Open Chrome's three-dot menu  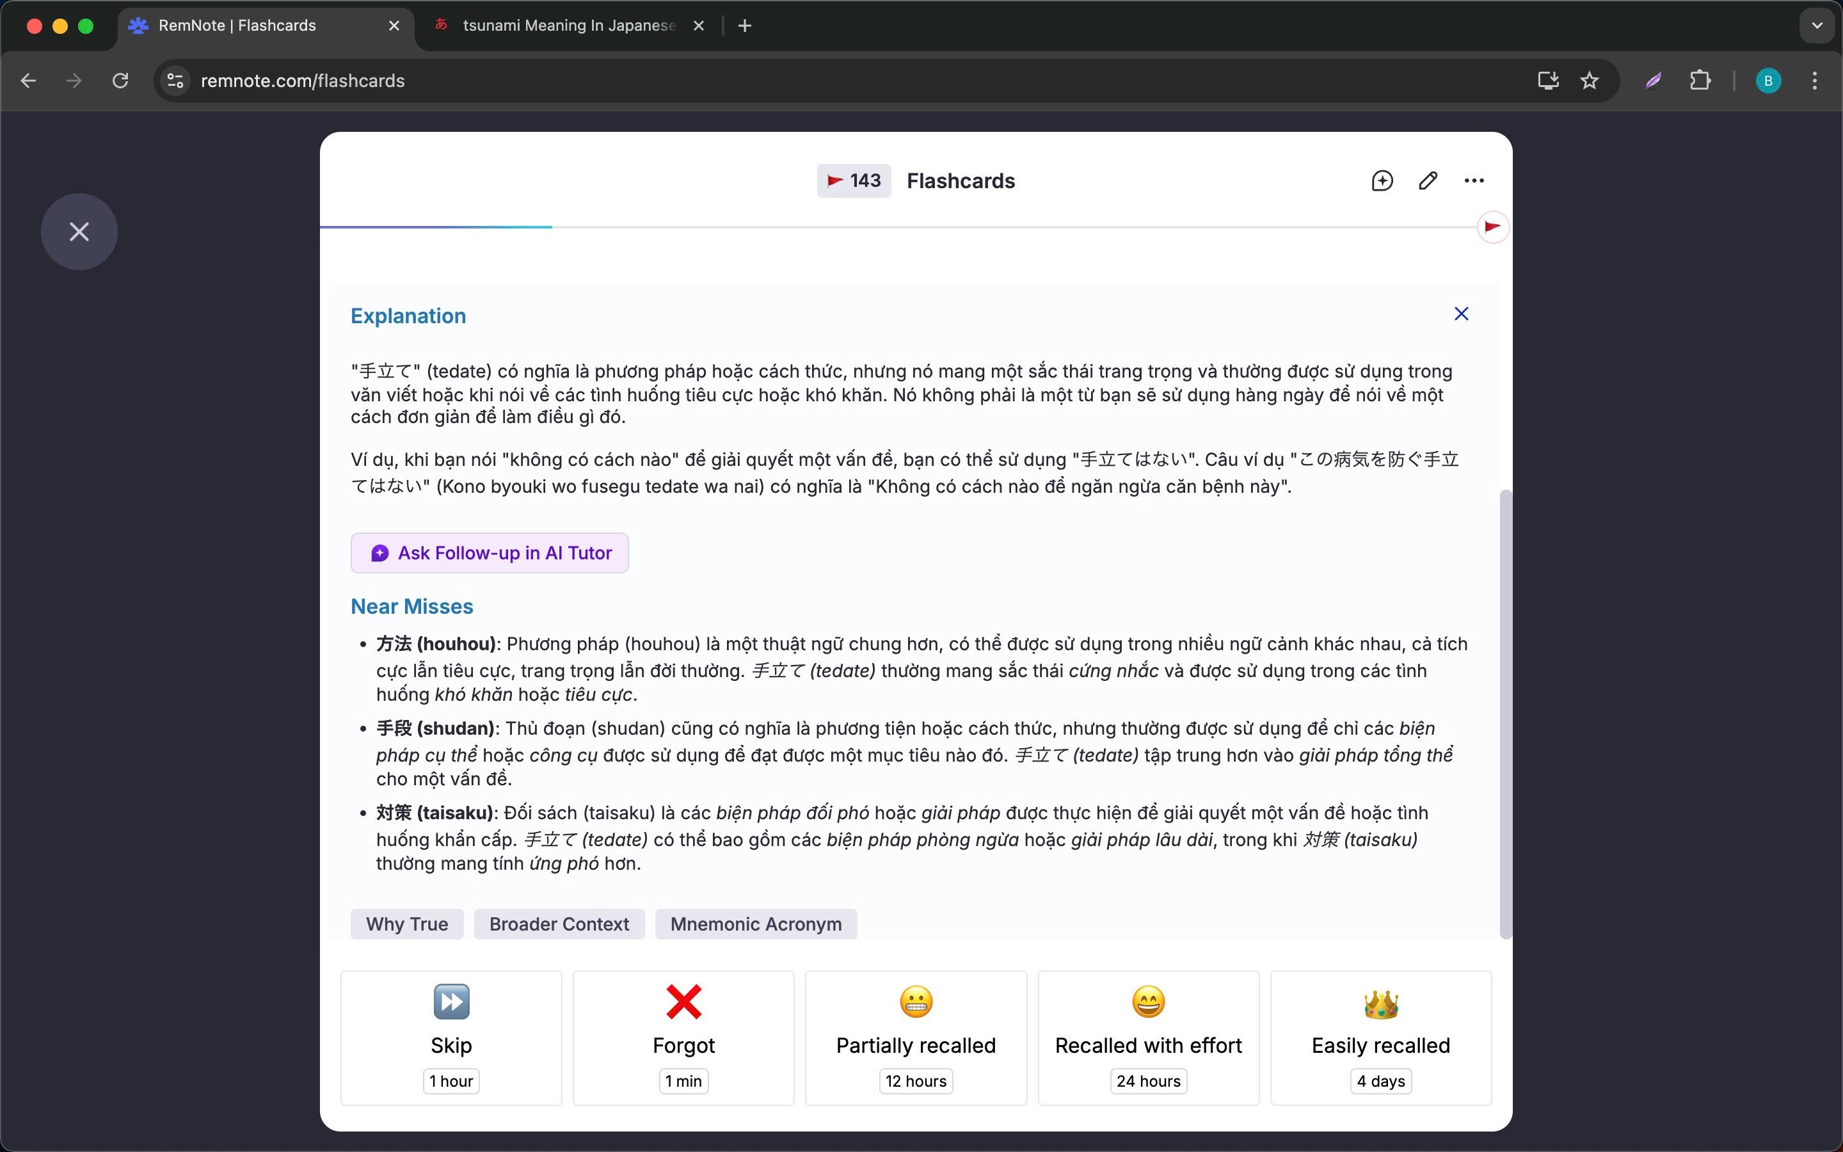(1815, 81)
